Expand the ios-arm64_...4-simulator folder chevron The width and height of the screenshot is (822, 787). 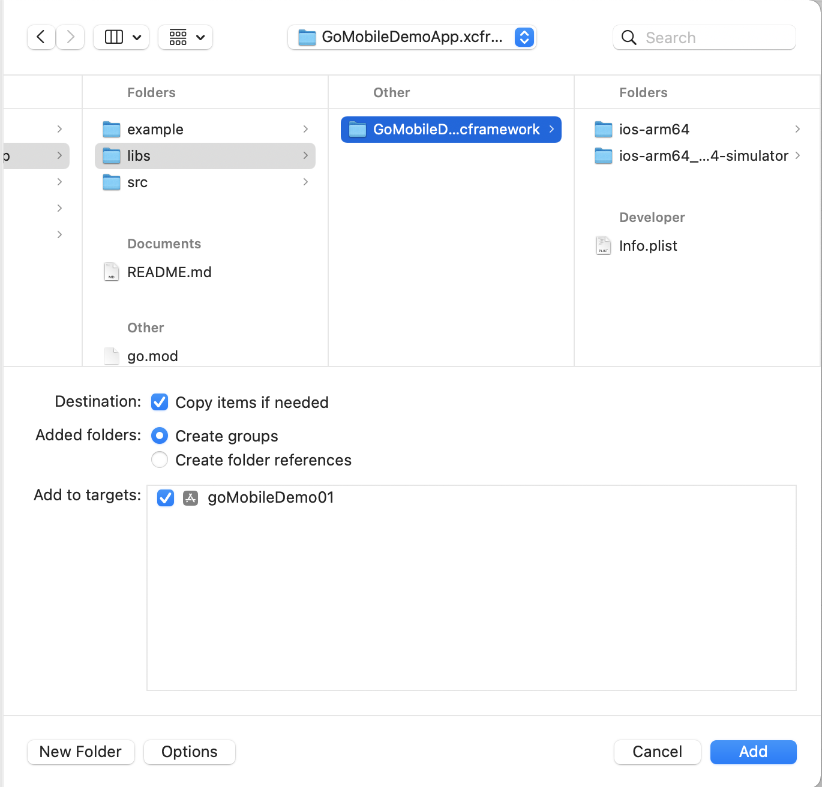point(798,155)
